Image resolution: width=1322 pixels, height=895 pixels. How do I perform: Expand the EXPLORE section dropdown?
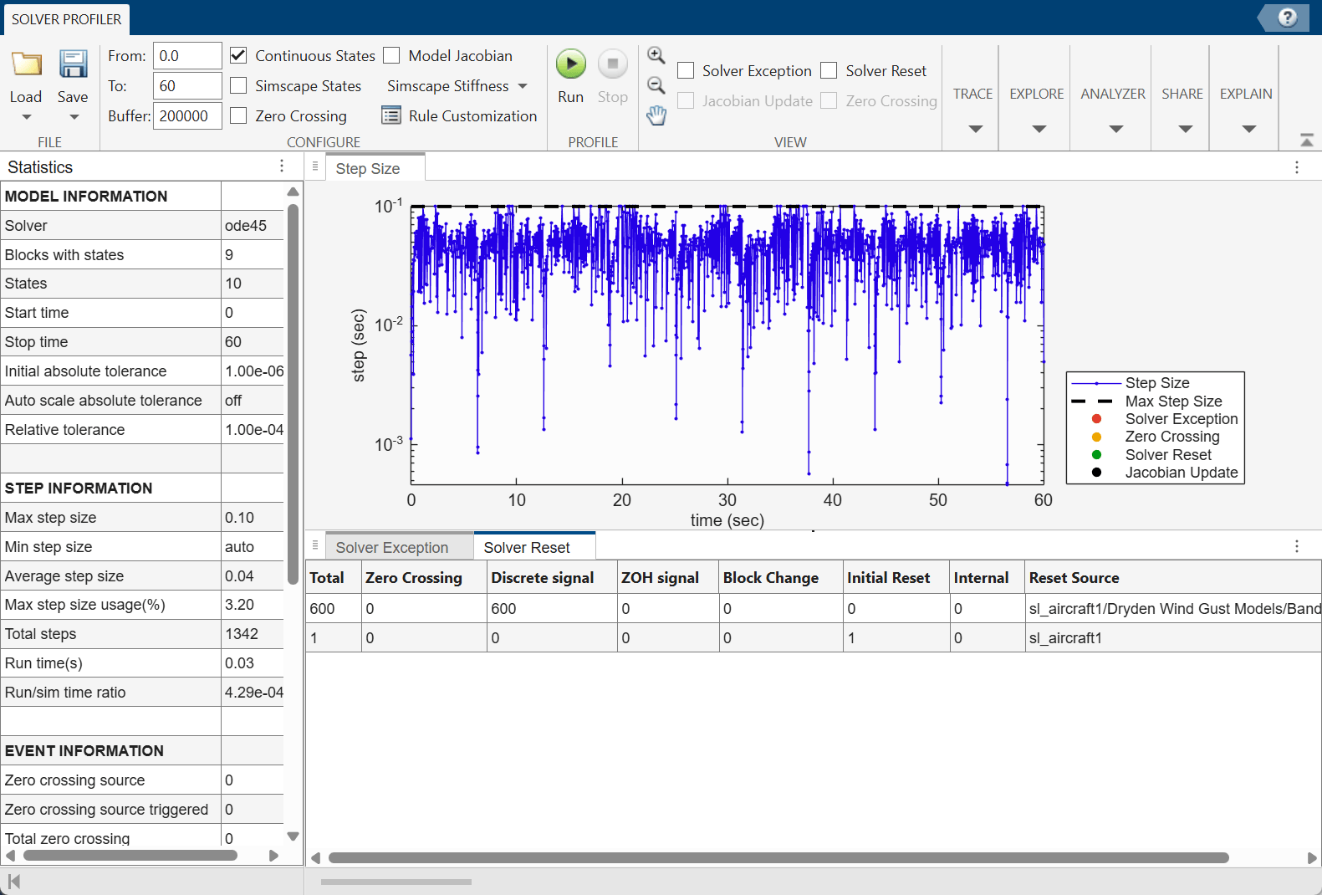click(1039, 129)
